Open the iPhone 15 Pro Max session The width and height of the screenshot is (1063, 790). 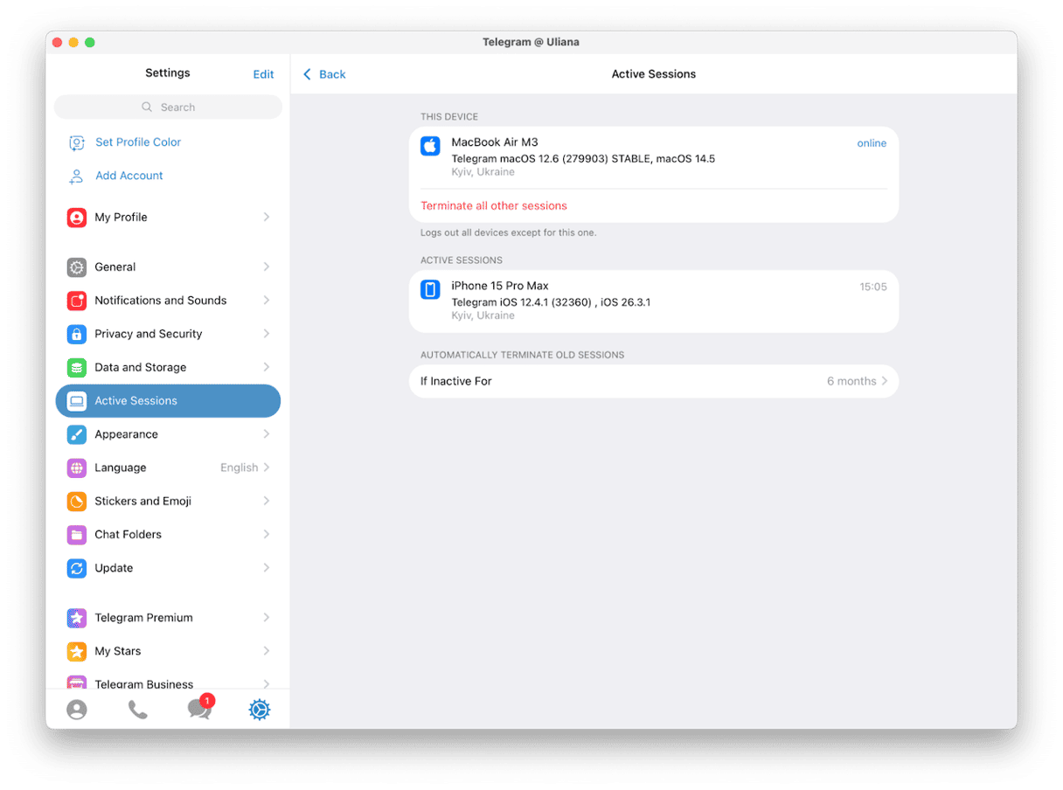pyautogui.click(x=654, y=300)
